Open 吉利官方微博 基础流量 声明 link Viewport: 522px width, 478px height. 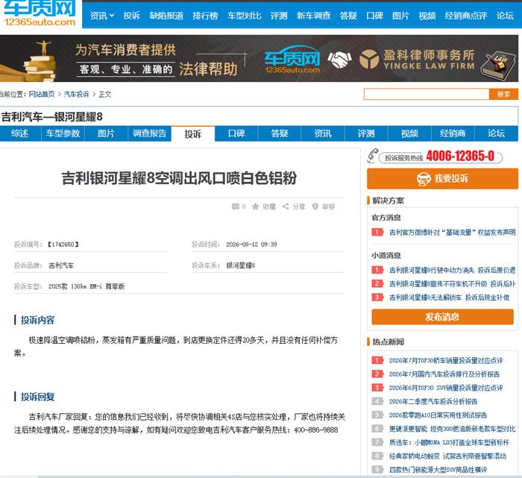(x=453, y=232)
